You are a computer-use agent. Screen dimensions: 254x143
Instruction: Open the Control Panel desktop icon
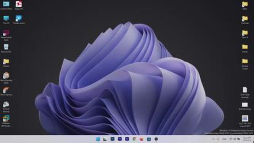(x=6, y=5)
